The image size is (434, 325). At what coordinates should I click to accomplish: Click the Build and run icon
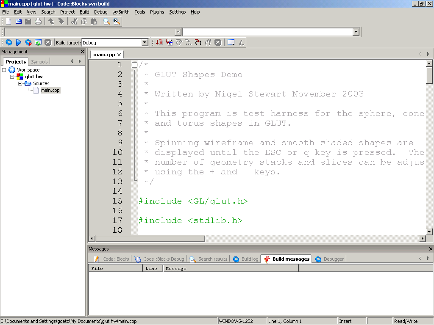(x=28, y=42)
